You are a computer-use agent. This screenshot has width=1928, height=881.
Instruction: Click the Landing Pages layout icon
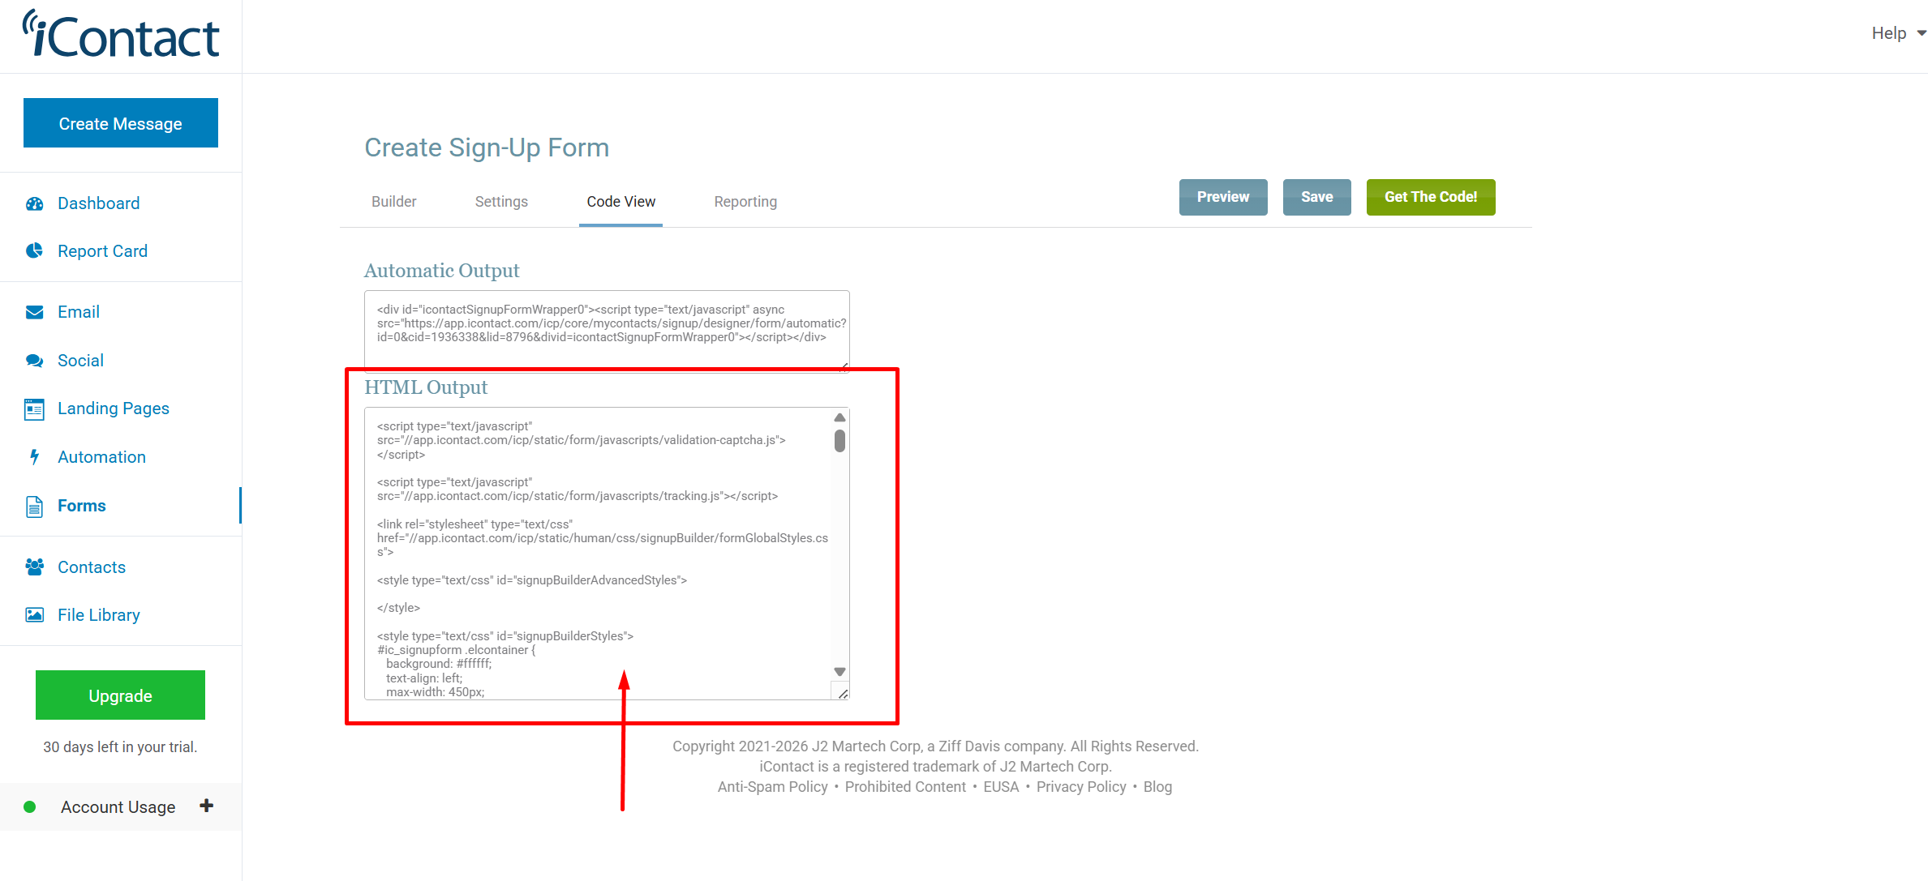coord(34,409)
